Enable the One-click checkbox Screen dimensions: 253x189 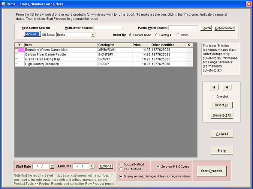(213, 96)
